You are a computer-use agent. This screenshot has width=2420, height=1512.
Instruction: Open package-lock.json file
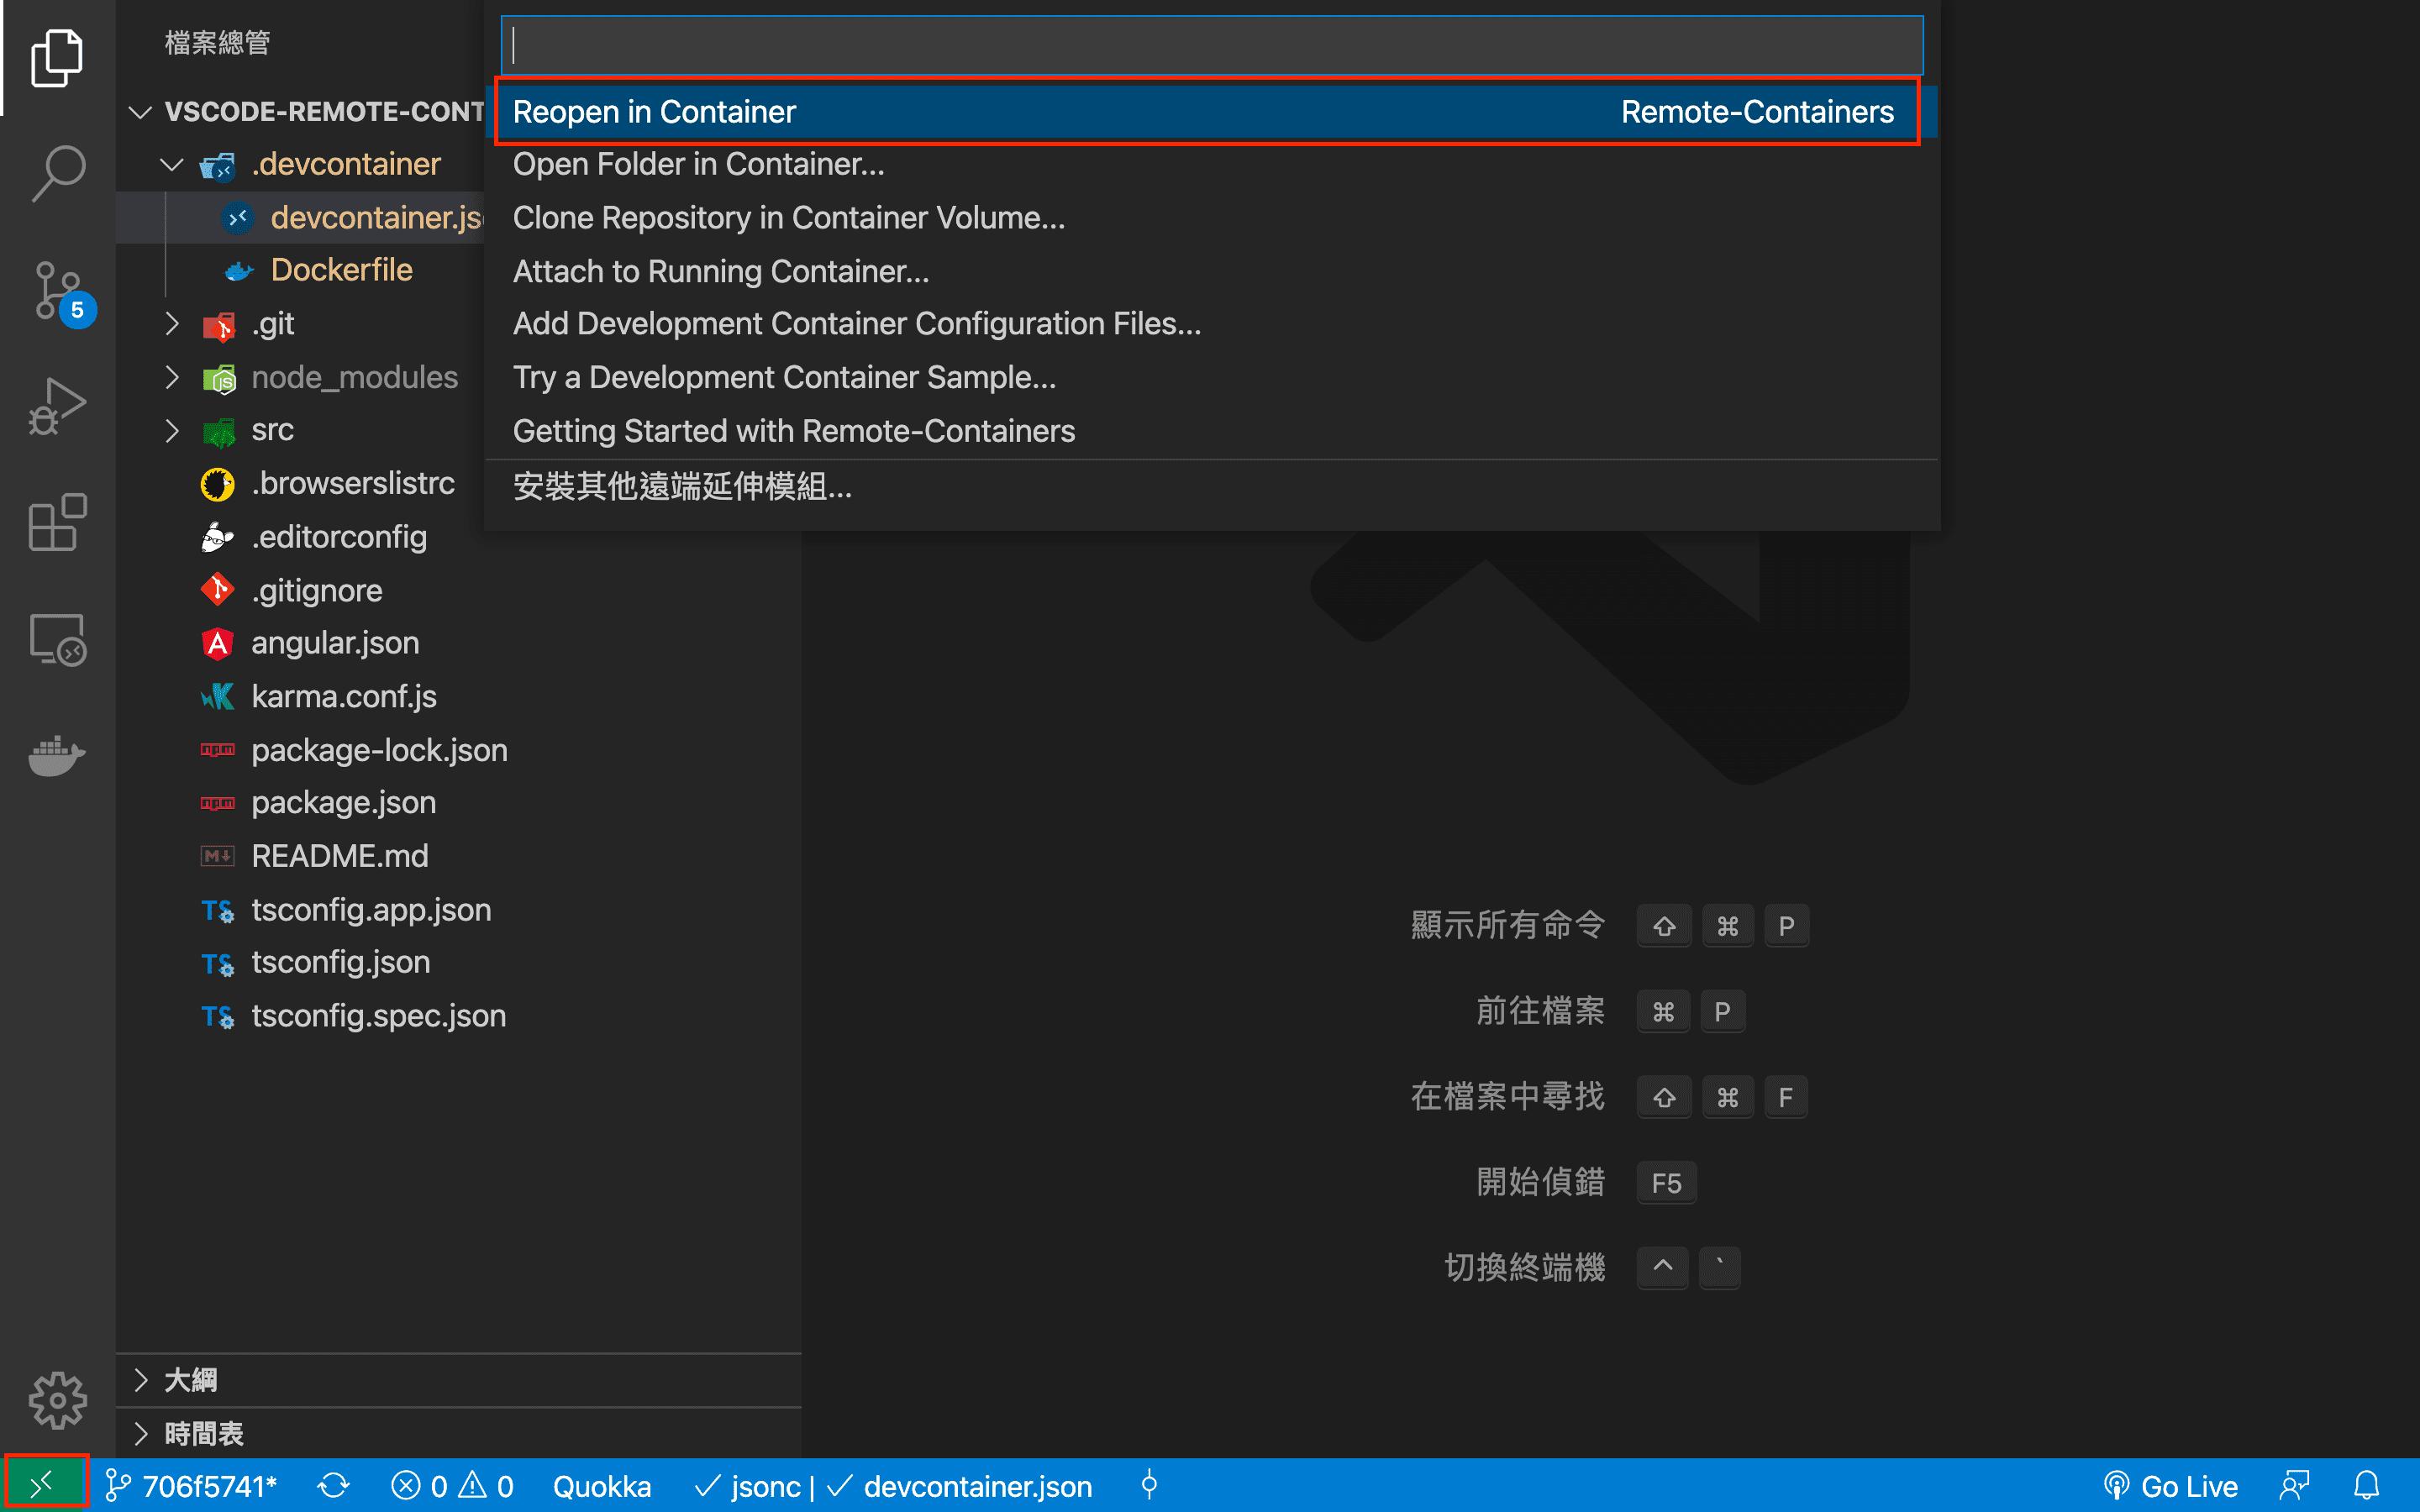click(458, 750)
